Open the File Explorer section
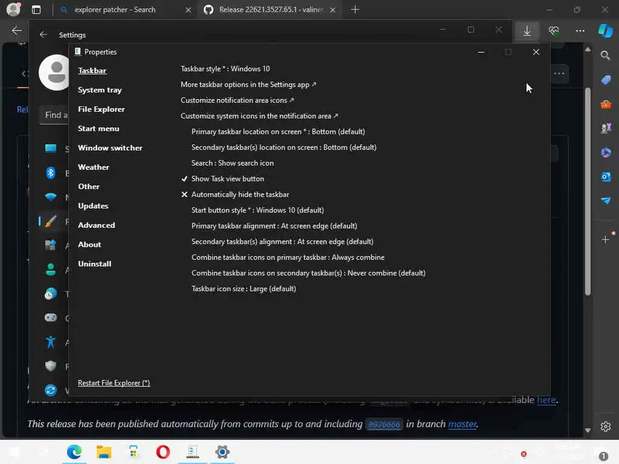The height and width of the screenshot is (464, 619). coord(102,109)
